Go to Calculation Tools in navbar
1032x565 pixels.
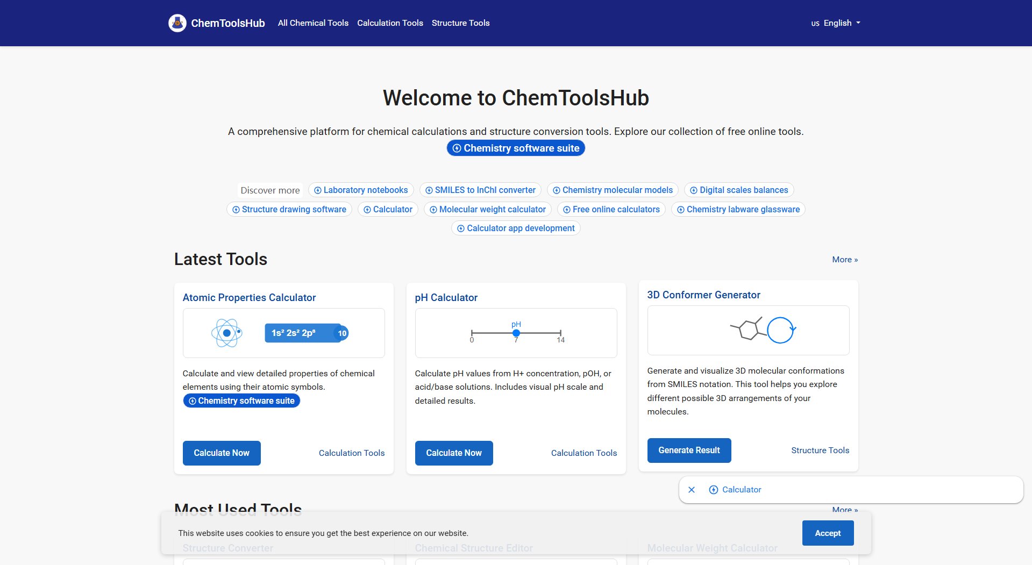(390, 23)
